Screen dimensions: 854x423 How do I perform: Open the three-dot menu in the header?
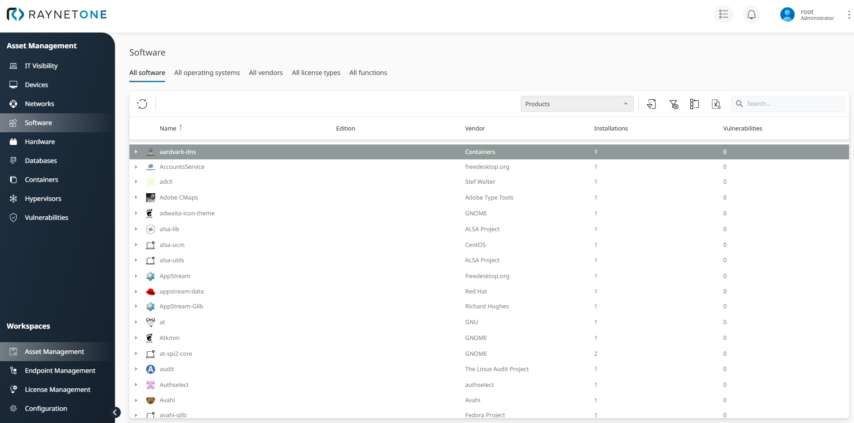849,15
